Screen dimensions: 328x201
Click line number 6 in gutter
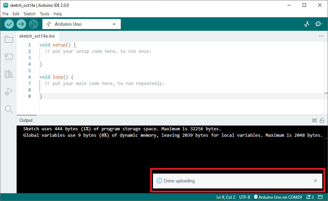[29, 77]
